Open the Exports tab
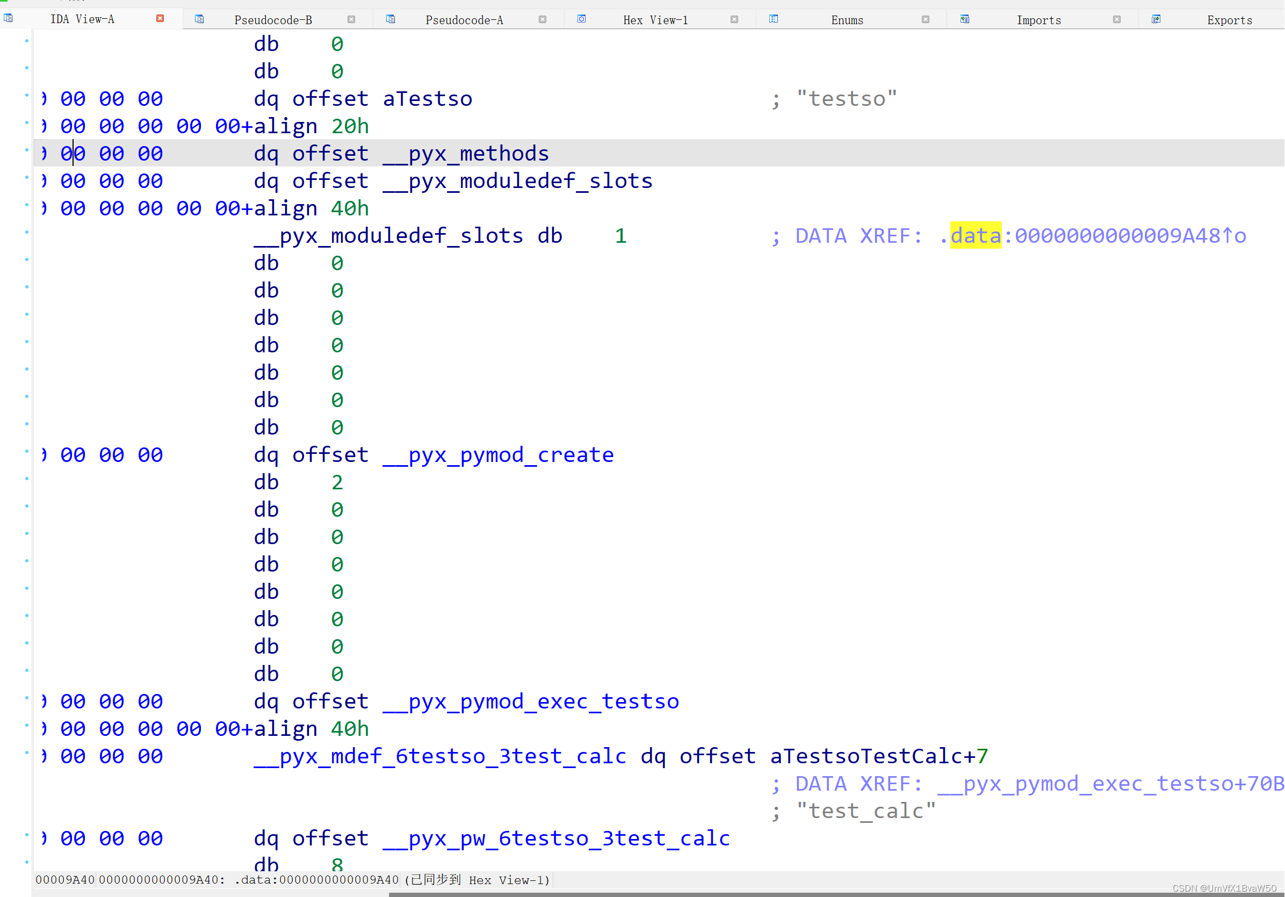The height and width of the screenshot is (897, 1285). [x=1229, y=20]
